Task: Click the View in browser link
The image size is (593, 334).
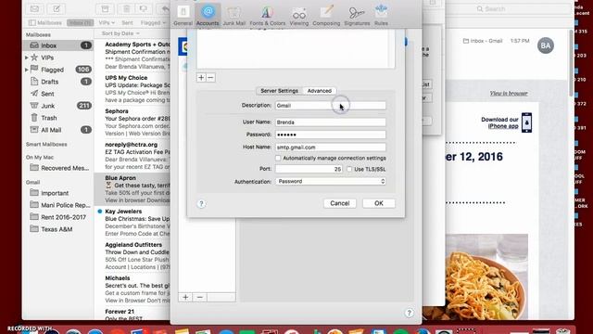Action: (509, 93)
